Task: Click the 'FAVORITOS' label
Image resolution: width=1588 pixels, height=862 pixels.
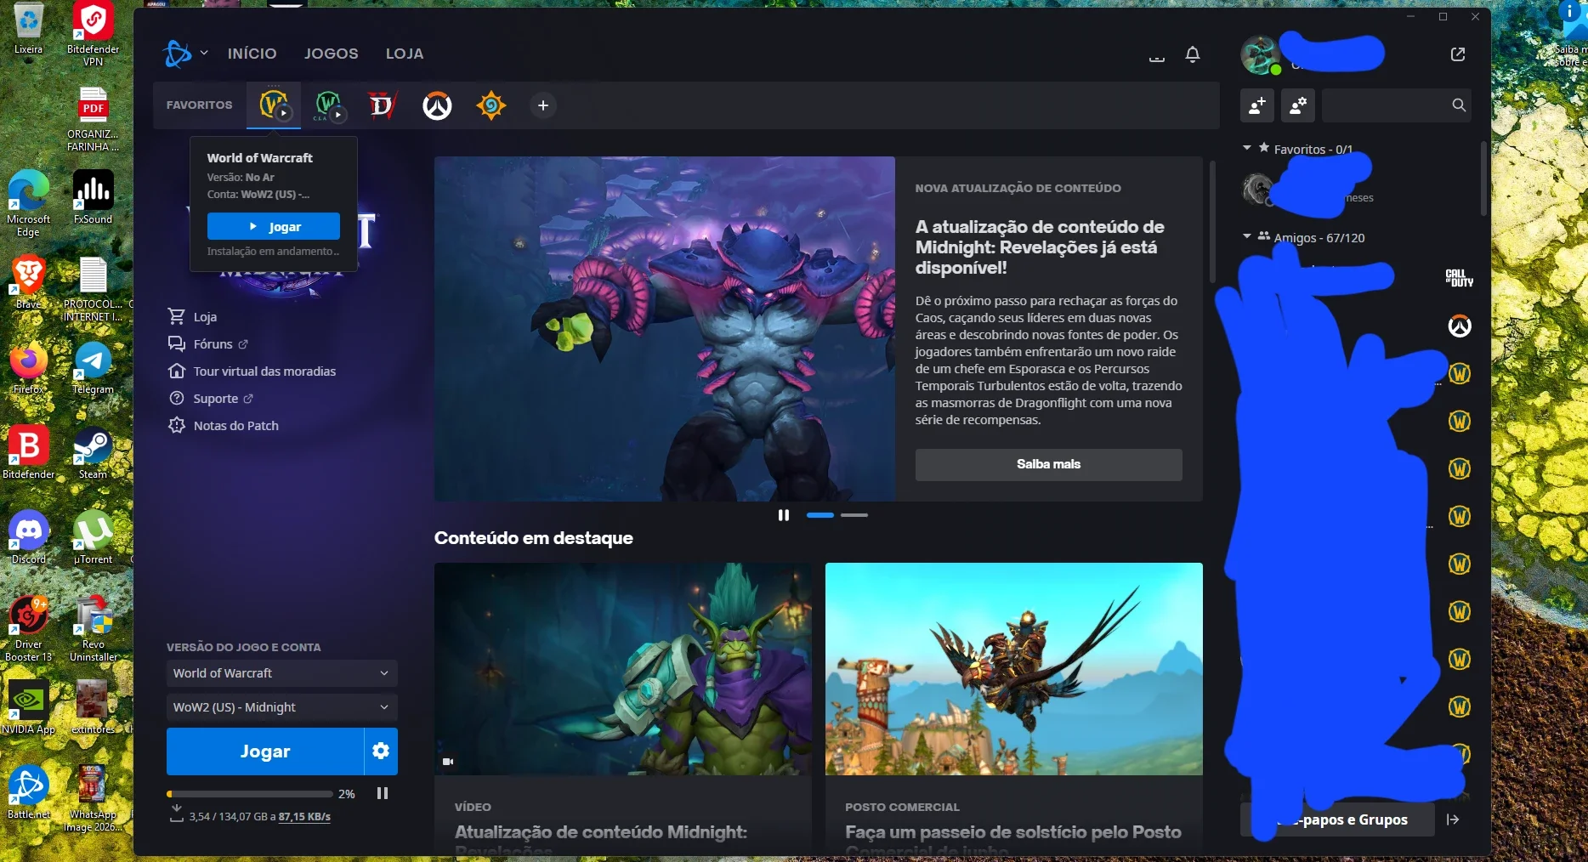Action: coord(200,105)
